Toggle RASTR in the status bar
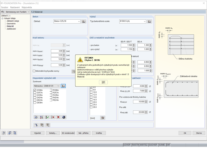207x148 pixels. coord(135,145)
